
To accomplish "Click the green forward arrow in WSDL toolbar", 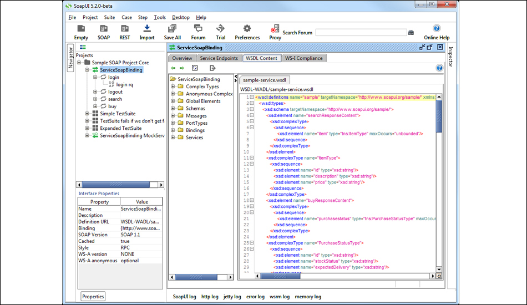I will [x=182, y=68].
